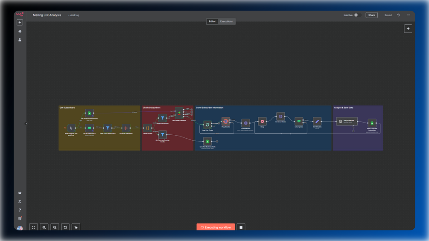429x241 pixels.
Task: Zoom out on the canvas
Action: coord(55,227)
